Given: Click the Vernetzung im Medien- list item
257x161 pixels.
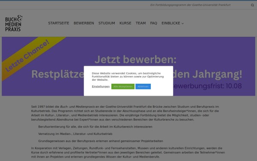Looking at the screenshot, I should click(75, 134).
